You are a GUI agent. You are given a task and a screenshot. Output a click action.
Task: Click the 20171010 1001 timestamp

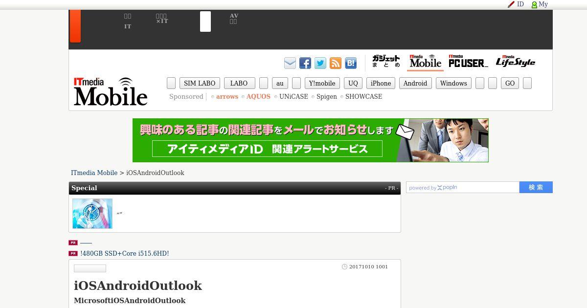coord(368,267)
